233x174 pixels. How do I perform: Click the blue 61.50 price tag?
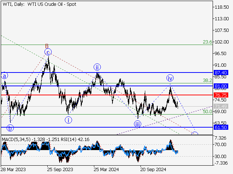(x=221, y=128)
